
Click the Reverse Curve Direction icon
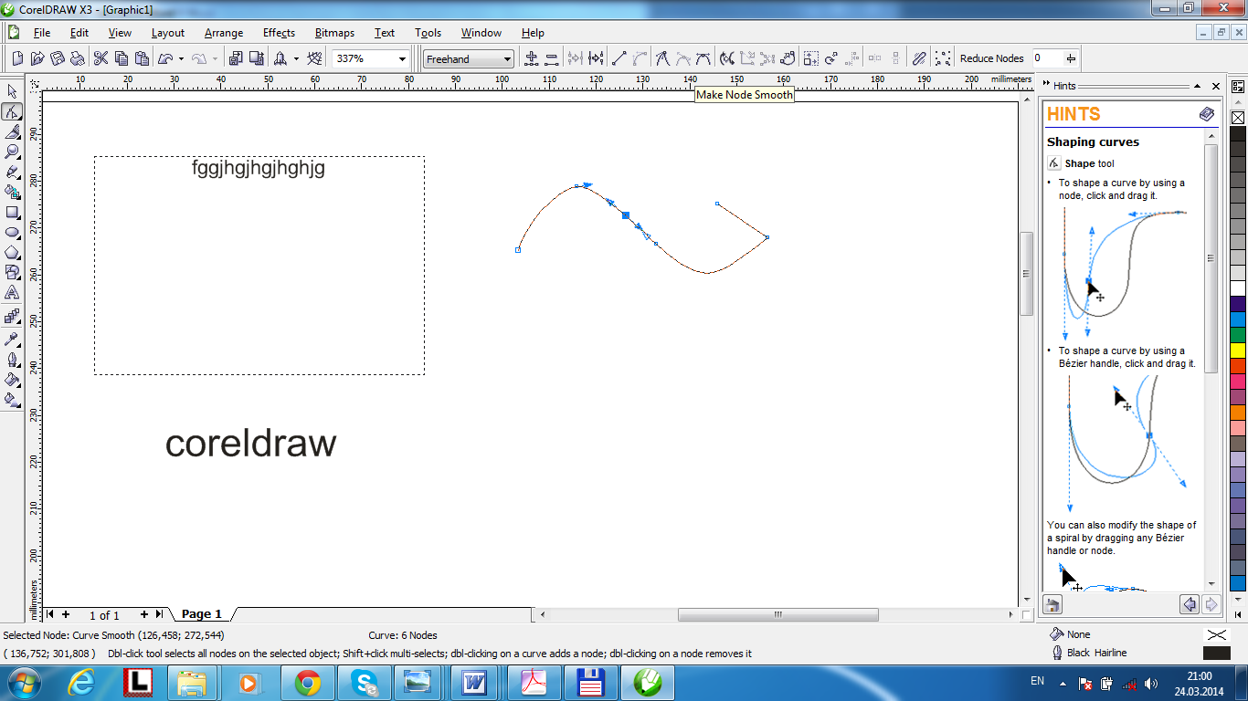[x=727, y=58]
